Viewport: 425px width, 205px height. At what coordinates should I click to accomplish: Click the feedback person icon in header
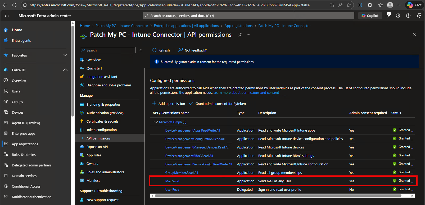pyautogui.click(x=419, y=16)
